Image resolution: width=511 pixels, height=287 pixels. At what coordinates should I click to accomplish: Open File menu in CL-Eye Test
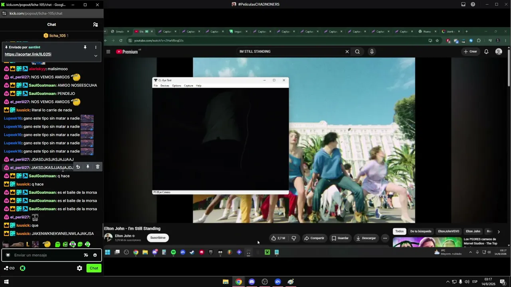[x=156, y=86]
